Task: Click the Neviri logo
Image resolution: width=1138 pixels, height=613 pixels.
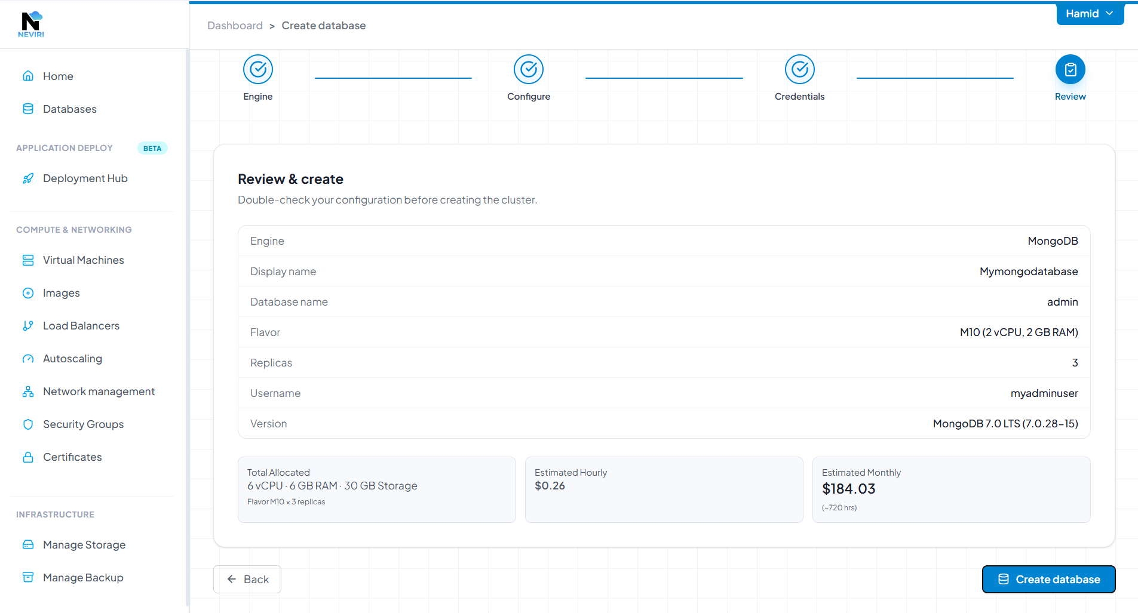Action: coord(31,24)
